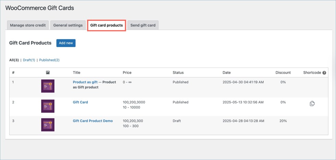Filter list by Published(2)
Image resolution: width=336 pixels, height=160 pixels.
pos(49,60)
